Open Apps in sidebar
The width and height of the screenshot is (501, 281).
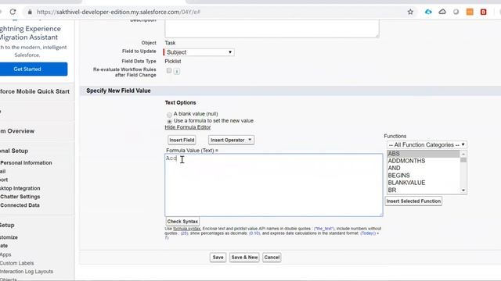[x=5, y=254]
